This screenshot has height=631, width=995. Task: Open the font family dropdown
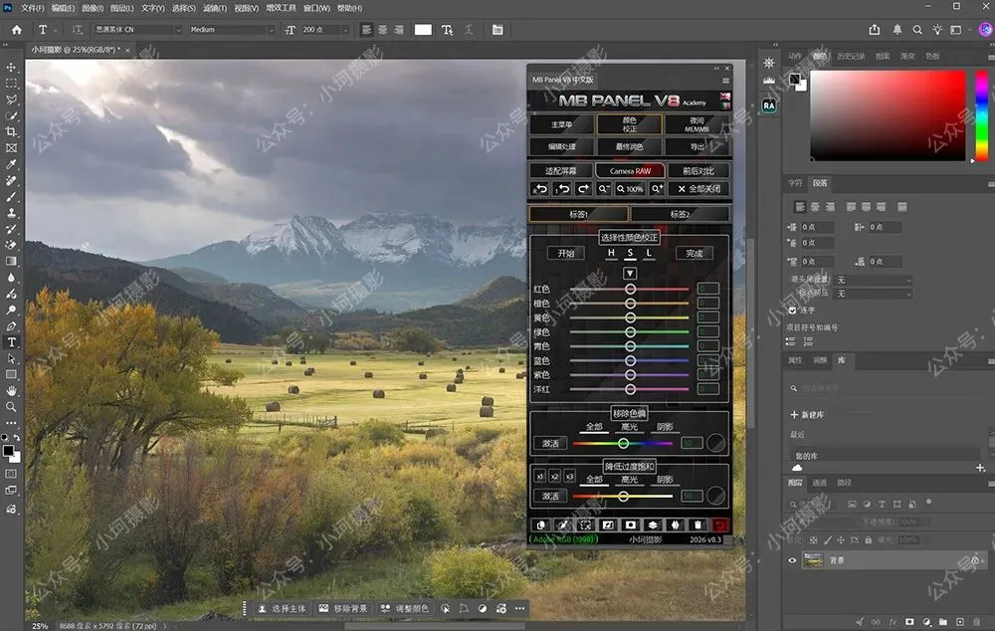137,30
